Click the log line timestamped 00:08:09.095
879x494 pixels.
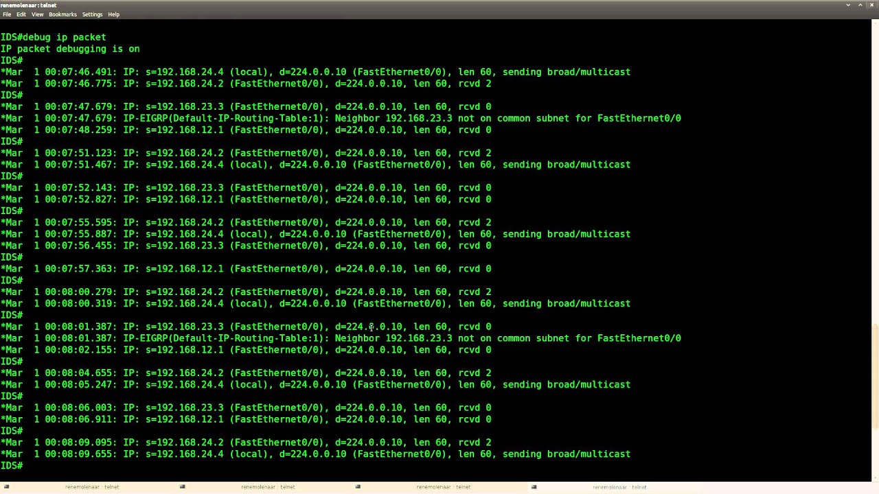point(246,443)
